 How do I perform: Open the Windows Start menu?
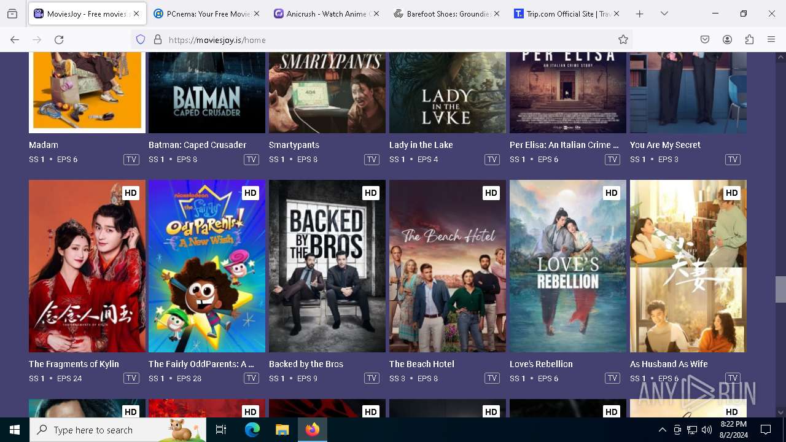tap(15, 430)
